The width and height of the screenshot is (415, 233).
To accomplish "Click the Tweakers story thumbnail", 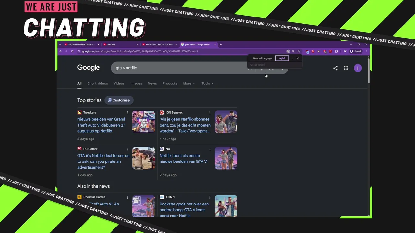I will tap(144, 122).
